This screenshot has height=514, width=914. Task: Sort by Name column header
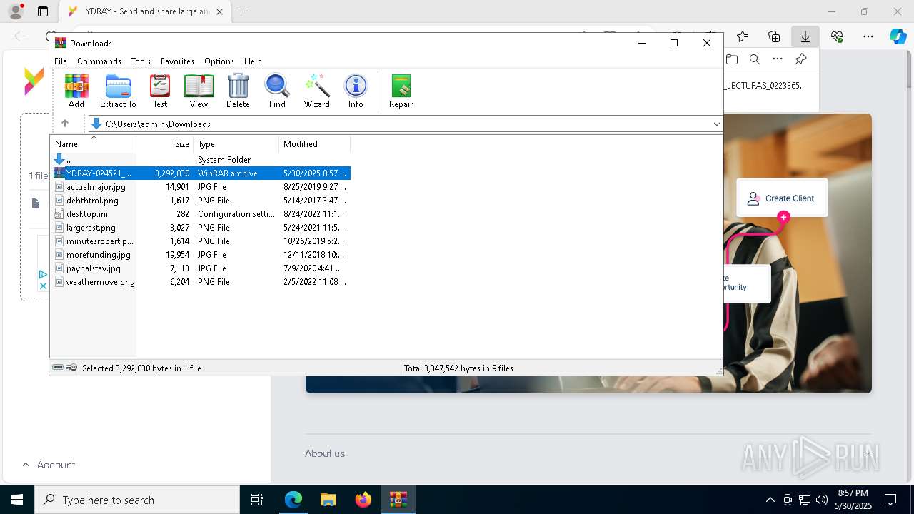(x=93, y=144)
